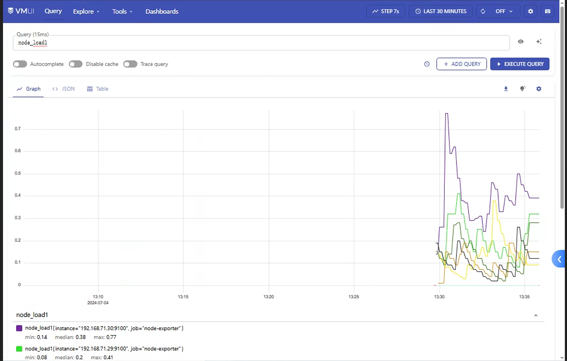Enable the Trace query switch
567x361 pixels.
coord(130,64)
